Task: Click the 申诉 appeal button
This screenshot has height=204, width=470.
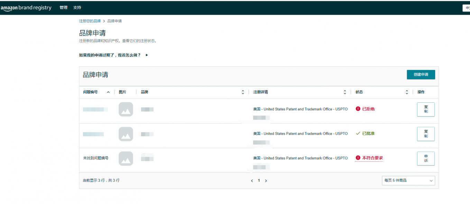Action: pos(426,159)
